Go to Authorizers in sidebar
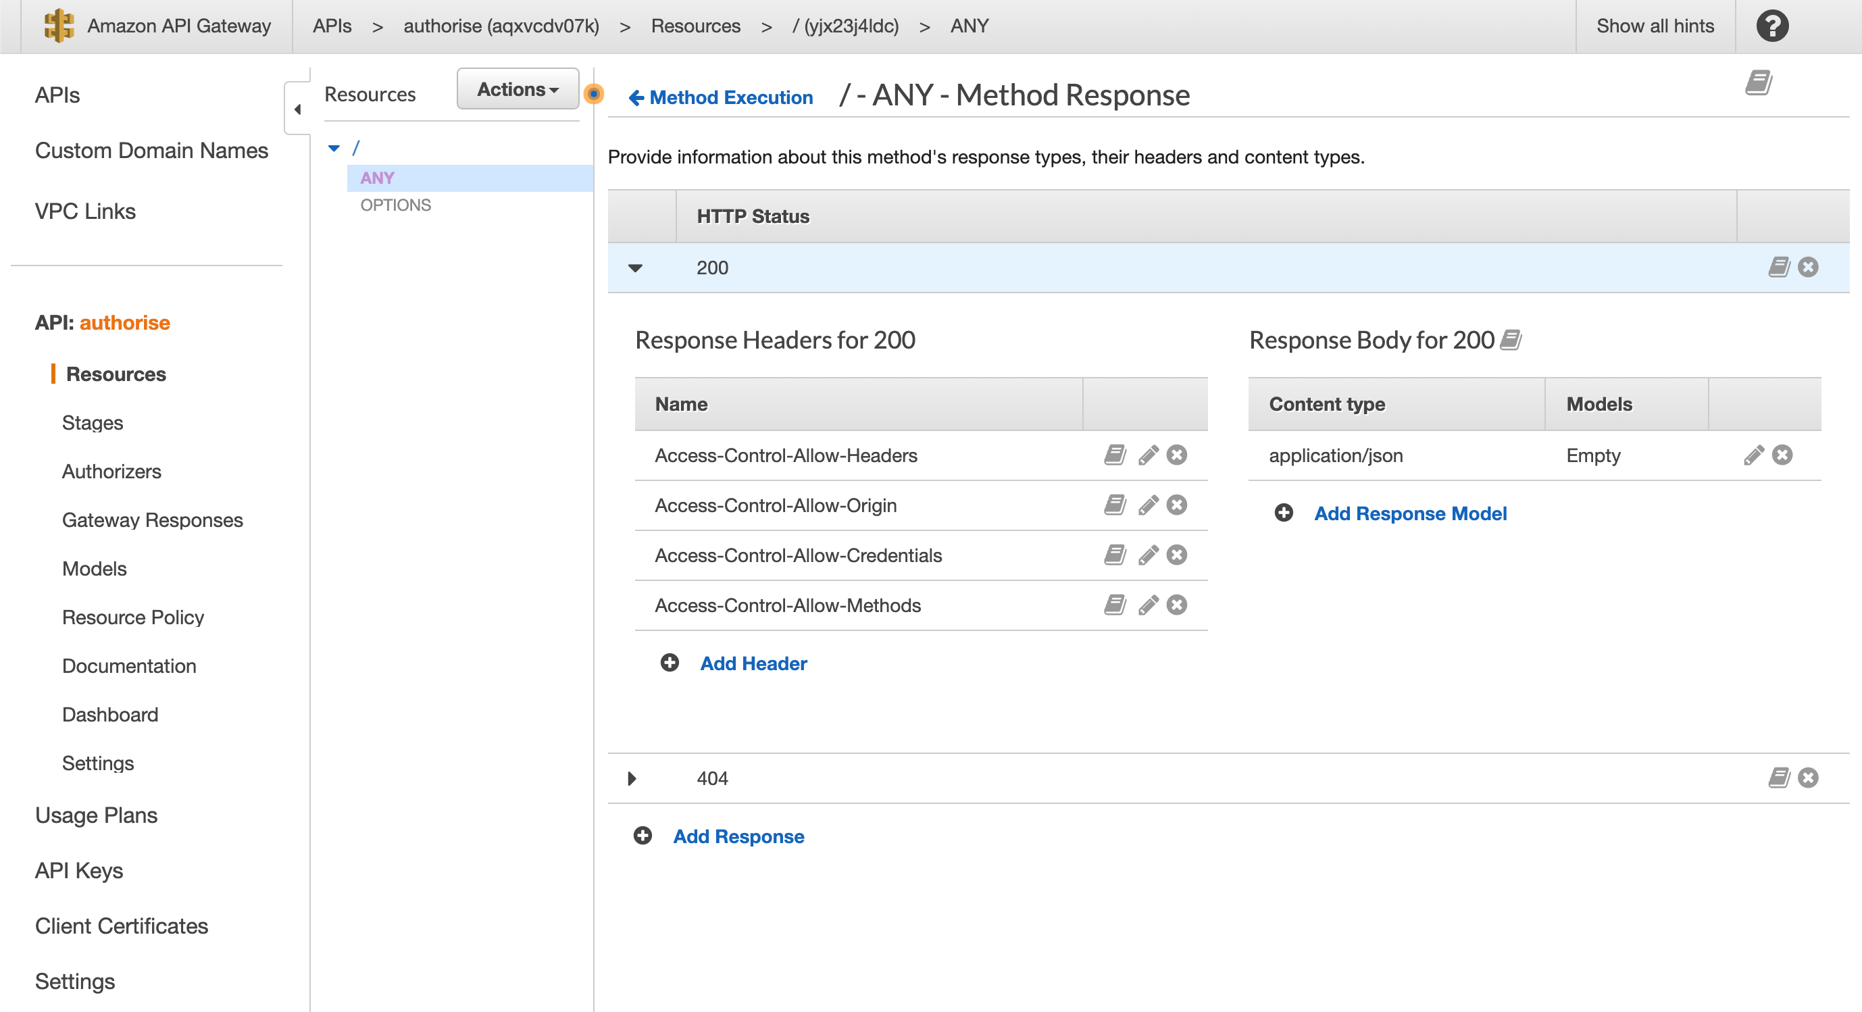 tap(111, 472)
